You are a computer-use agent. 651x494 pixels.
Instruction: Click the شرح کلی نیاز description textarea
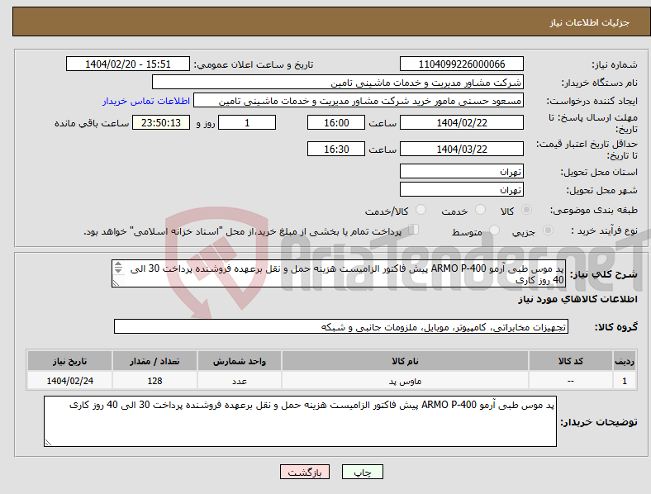click(x=339, y=273)
